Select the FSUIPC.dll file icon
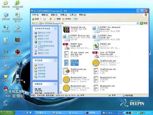153x115 pixels. [96, 46]
